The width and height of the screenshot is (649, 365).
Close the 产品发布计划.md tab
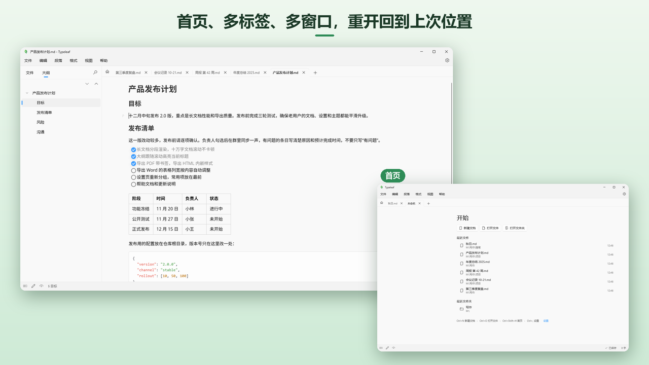304,72
